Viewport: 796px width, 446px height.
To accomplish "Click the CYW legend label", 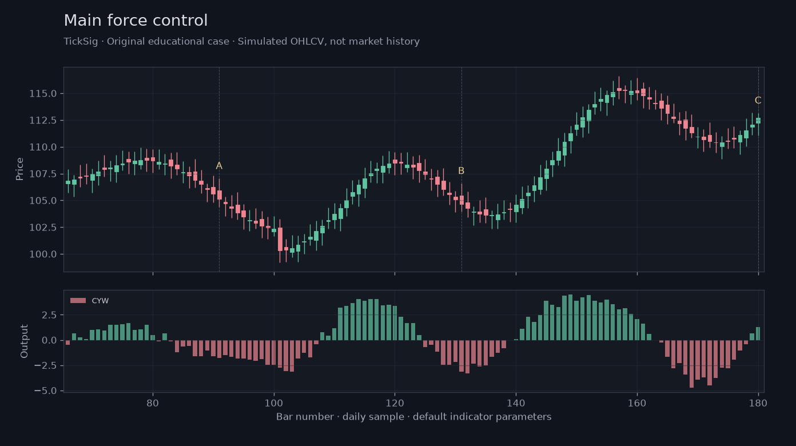I will [100, 301].
